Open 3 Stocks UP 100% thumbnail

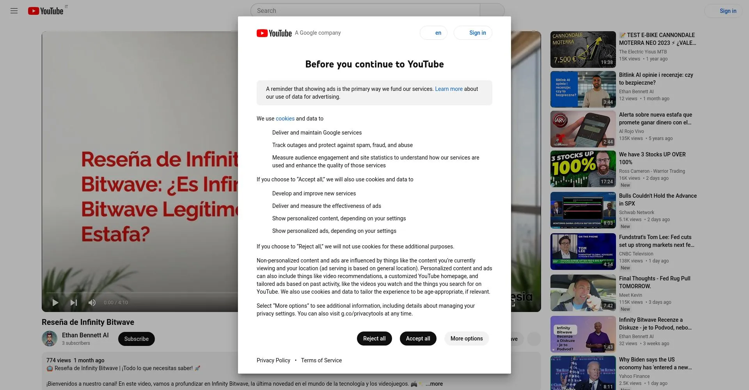pyautogui.click(x=583, y=169)
